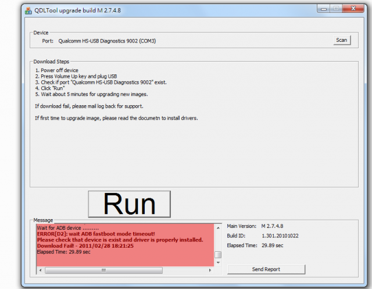Image resolution: width=372 pixels, height=289 pixels.
Task: Click the horizontal scrollbar thumb in Message box
Action: point(103,270)
